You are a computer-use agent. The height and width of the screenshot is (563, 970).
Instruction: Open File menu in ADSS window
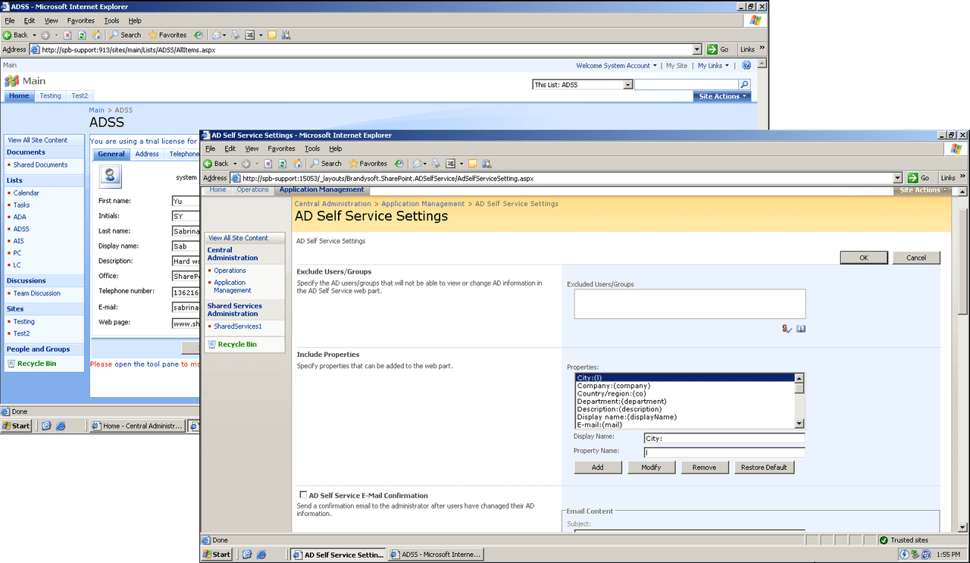coord(9,20)
